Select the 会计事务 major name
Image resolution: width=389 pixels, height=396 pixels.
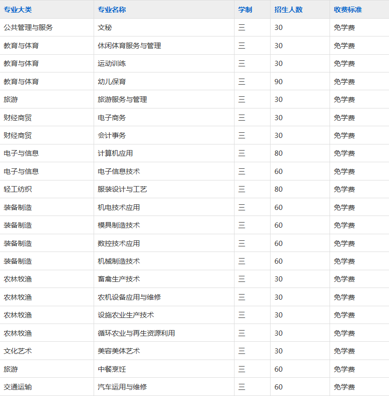click(x=112, y=136)
